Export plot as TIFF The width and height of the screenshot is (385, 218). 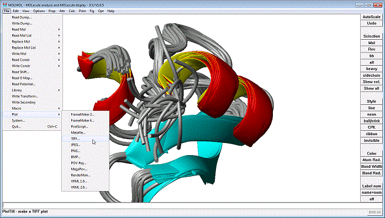pos(85,139)
